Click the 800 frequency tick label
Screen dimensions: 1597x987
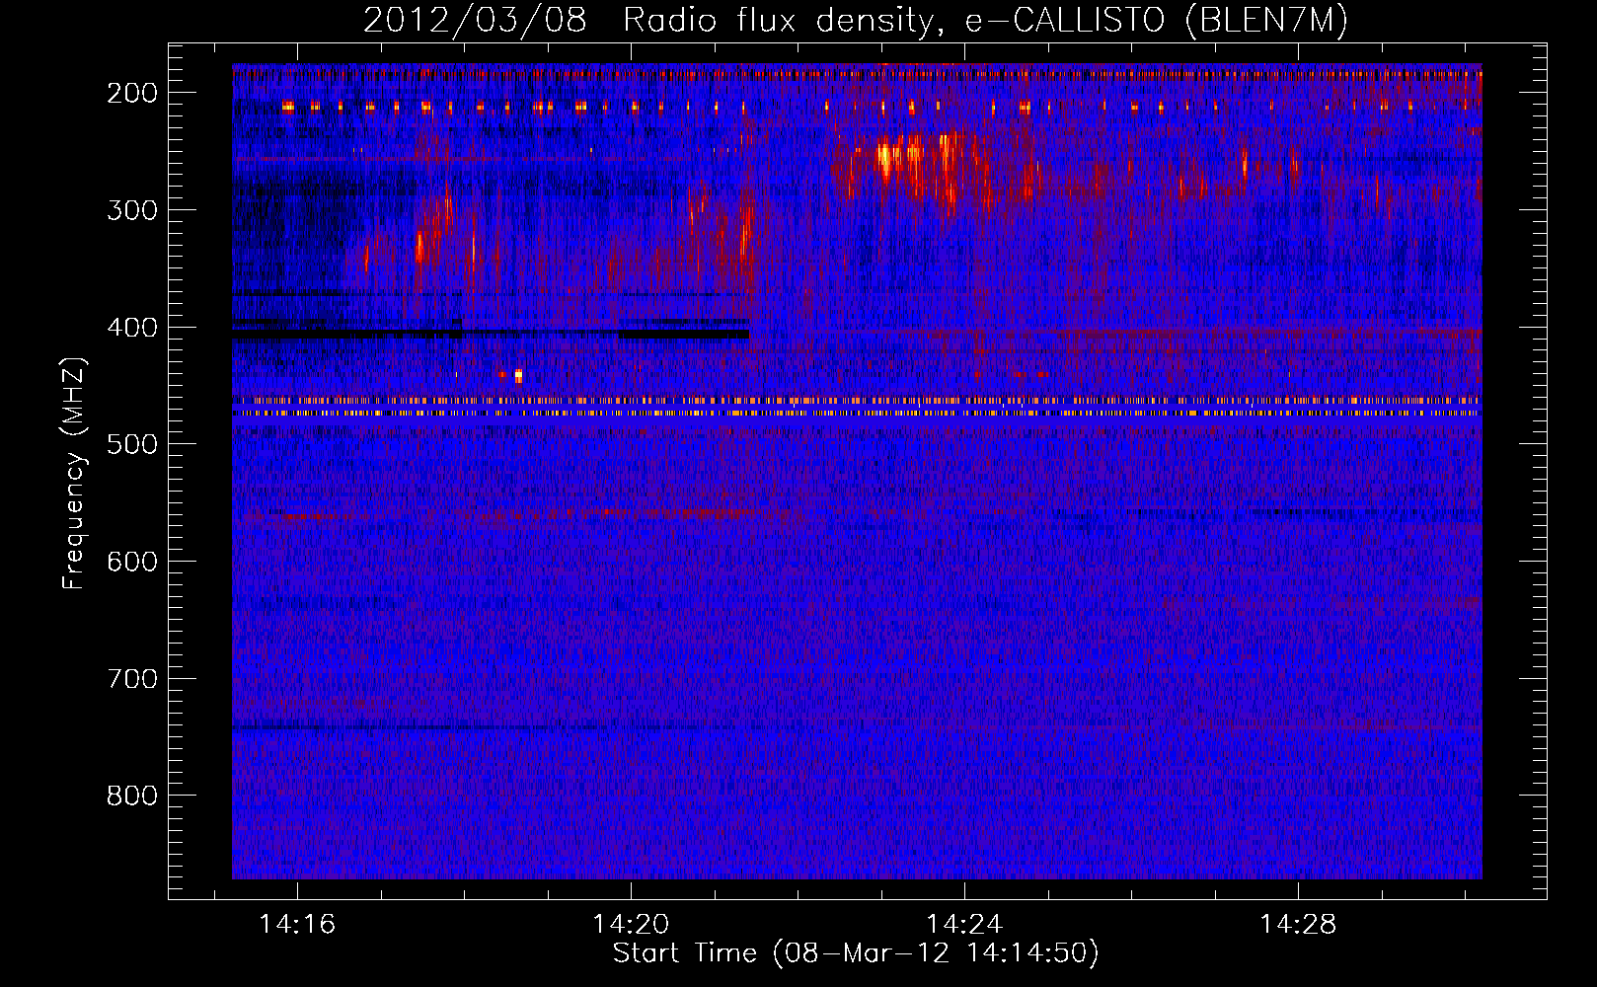[x=132, y=796]
